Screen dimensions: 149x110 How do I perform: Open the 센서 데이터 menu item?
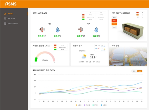[11, 19]
